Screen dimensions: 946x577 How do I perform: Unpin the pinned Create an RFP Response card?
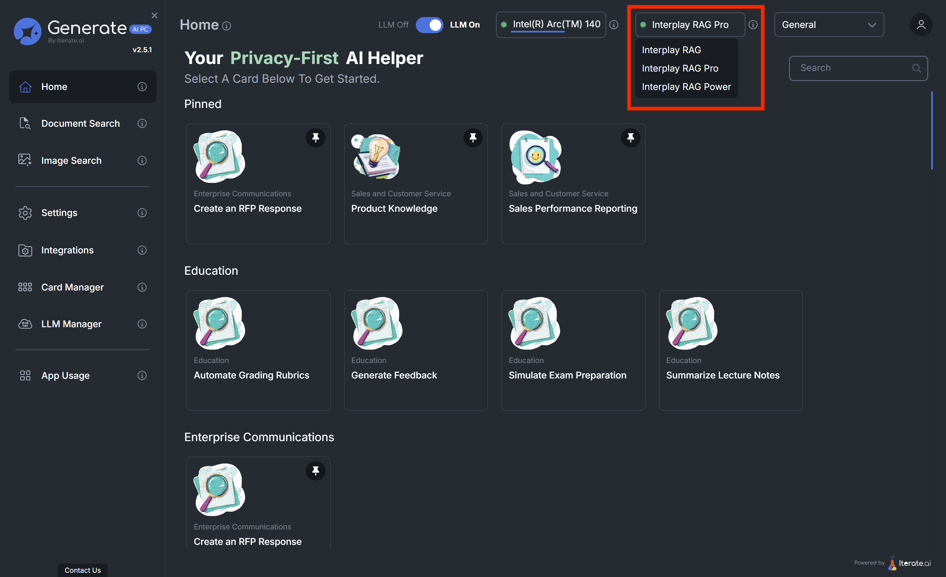315,137
